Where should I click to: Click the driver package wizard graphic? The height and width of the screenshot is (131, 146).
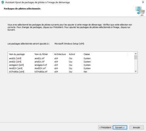pyautogui.click(x=140, y=11)
